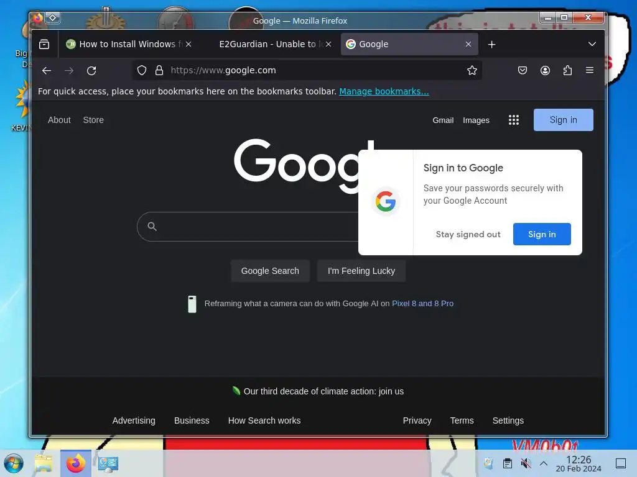The image size is (637, 477).
Task: Open How Search works footer link
Action: click(x=264, y=420)
